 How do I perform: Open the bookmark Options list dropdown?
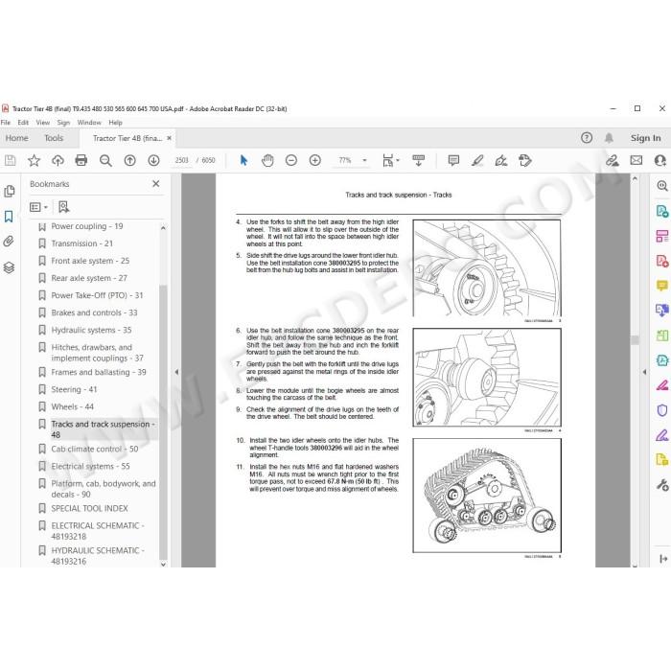click(38, 207)
